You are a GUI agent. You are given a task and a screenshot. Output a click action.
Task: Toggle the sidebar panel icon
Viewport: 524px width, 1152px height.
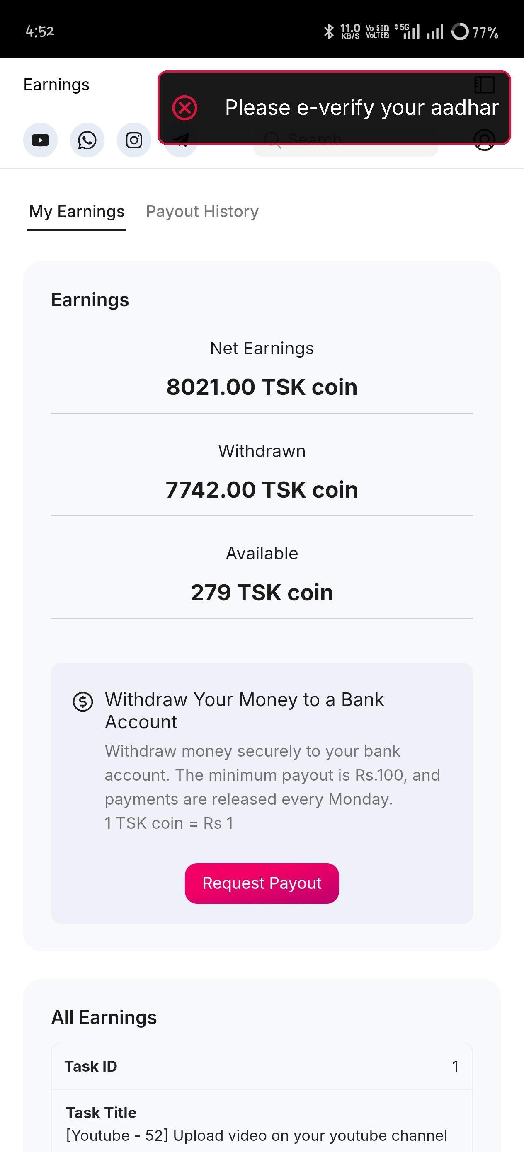point(484,85)
